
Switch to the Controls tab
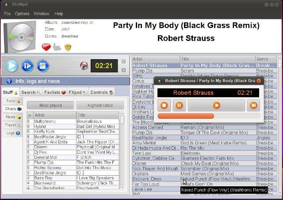[x=102, y=92]
